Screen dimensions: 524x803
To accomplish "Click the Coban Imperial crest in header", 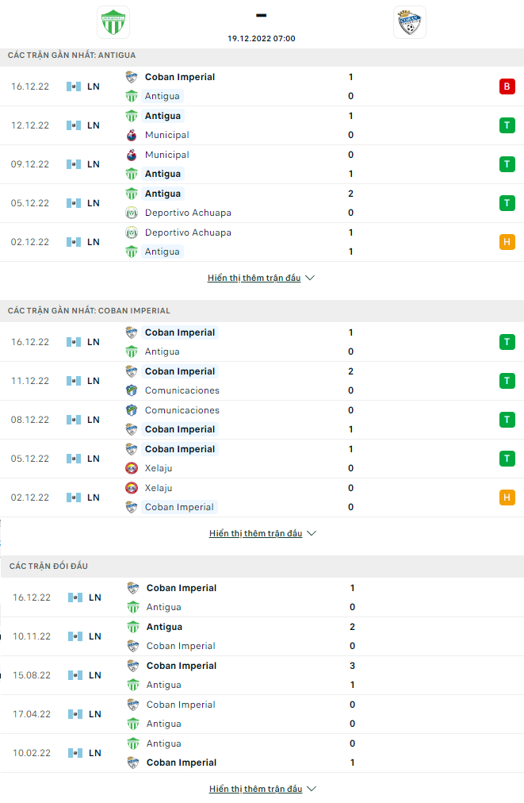I will [x=409, y=22].
